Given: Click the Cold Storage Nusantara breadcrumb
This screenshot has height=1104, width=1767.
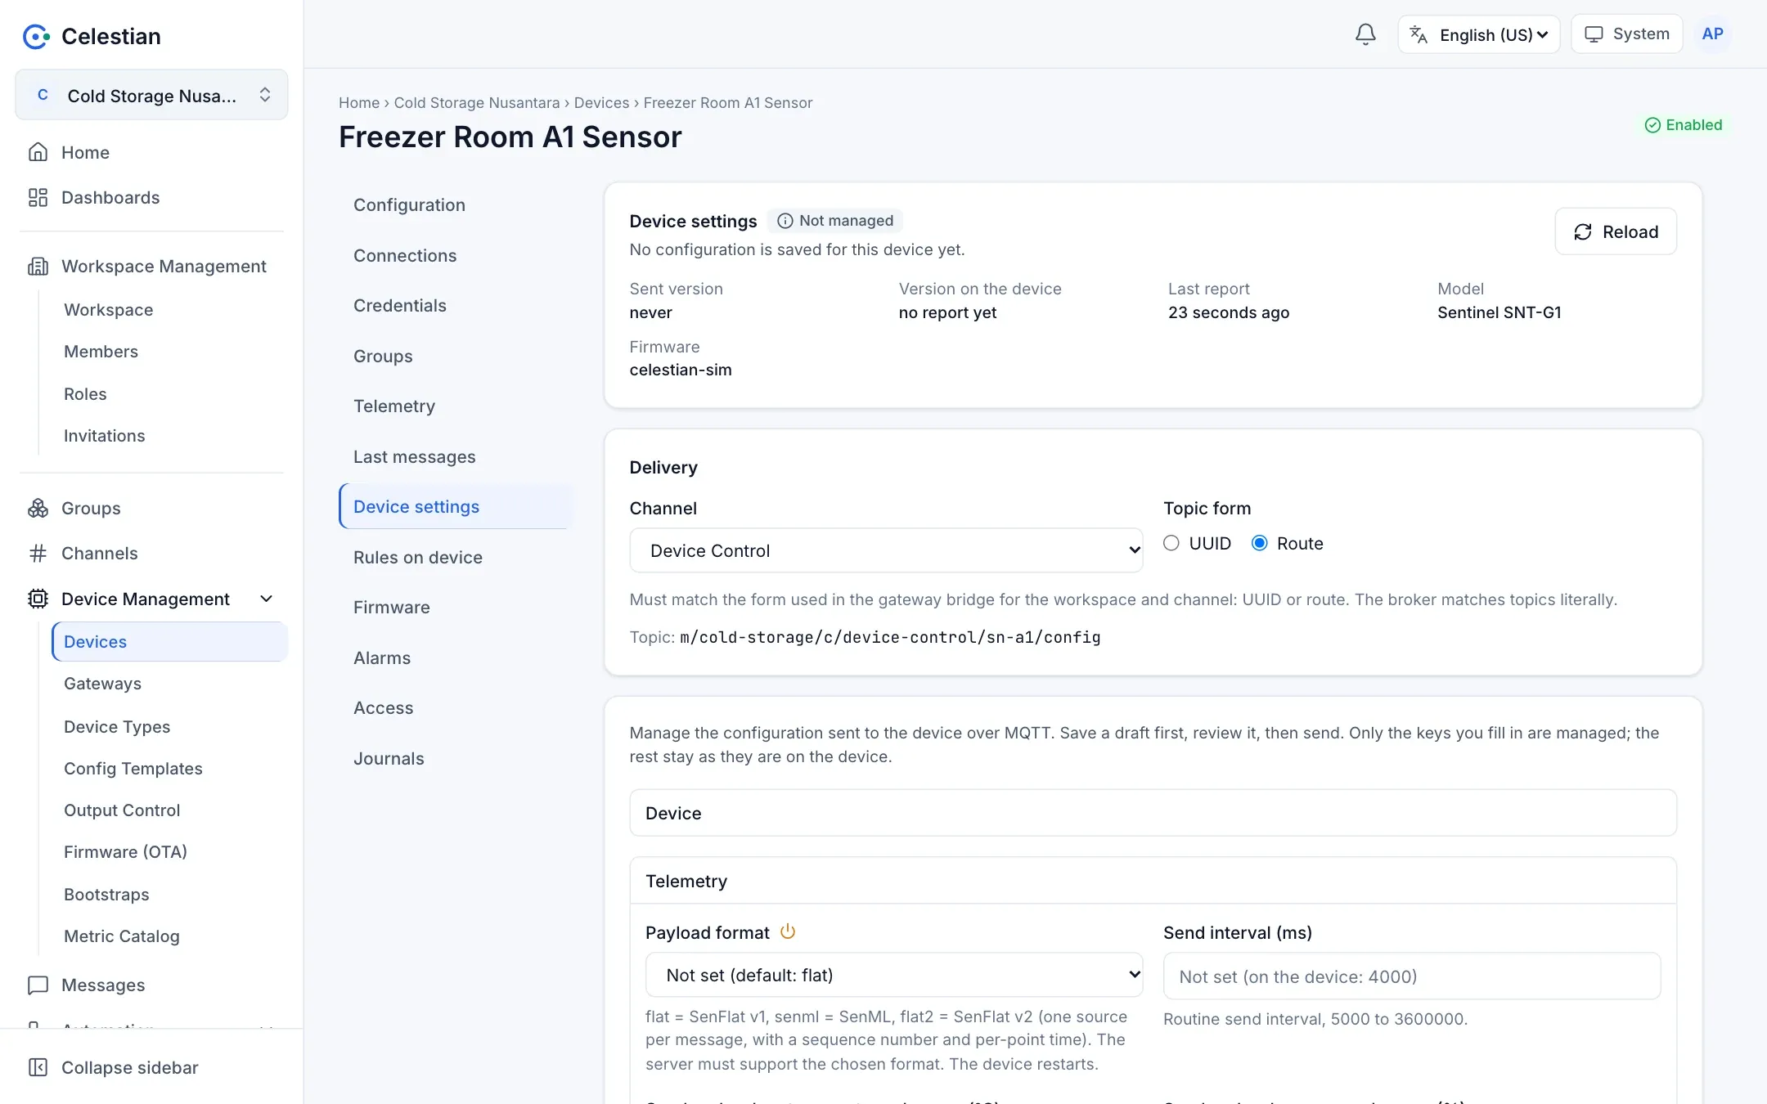Looking at the screenshot, I should [477, 102].
